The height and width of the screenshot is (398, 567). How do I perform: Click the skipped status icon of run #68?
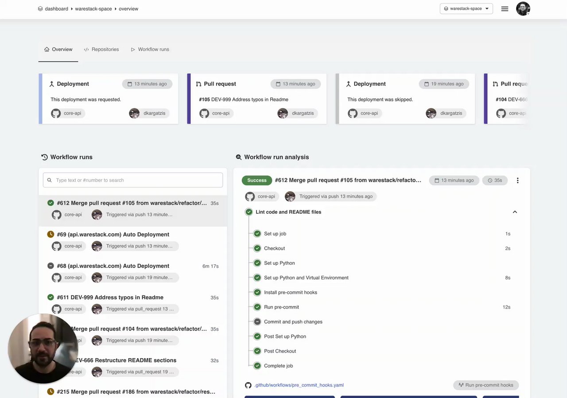click(x=50, y=266)
